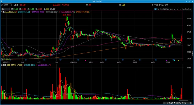Click the yellow triangle marker on the date axis
The height and width of the screenshot is (105, 194).
(179, 60)
